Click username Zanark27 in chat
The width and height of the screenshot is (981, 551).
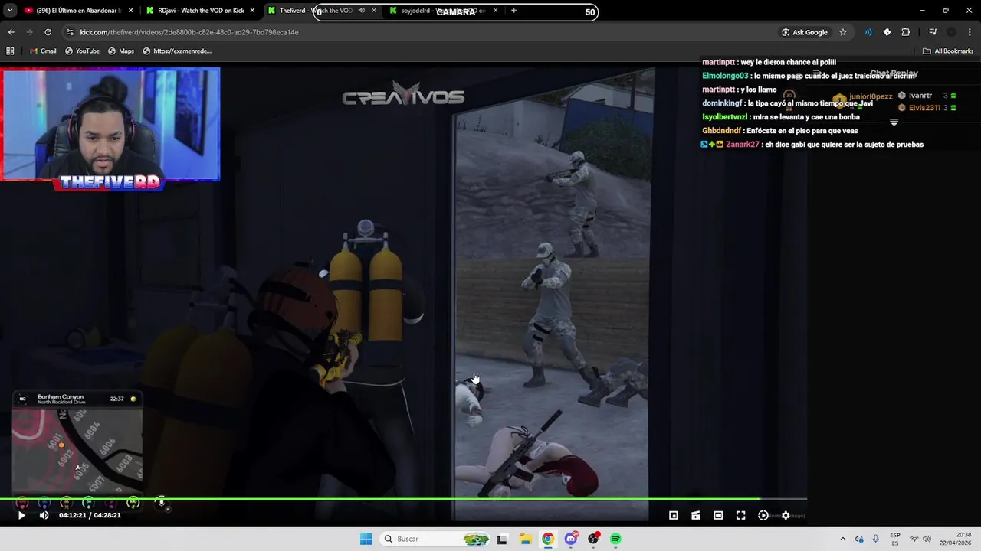click(743, 145)
